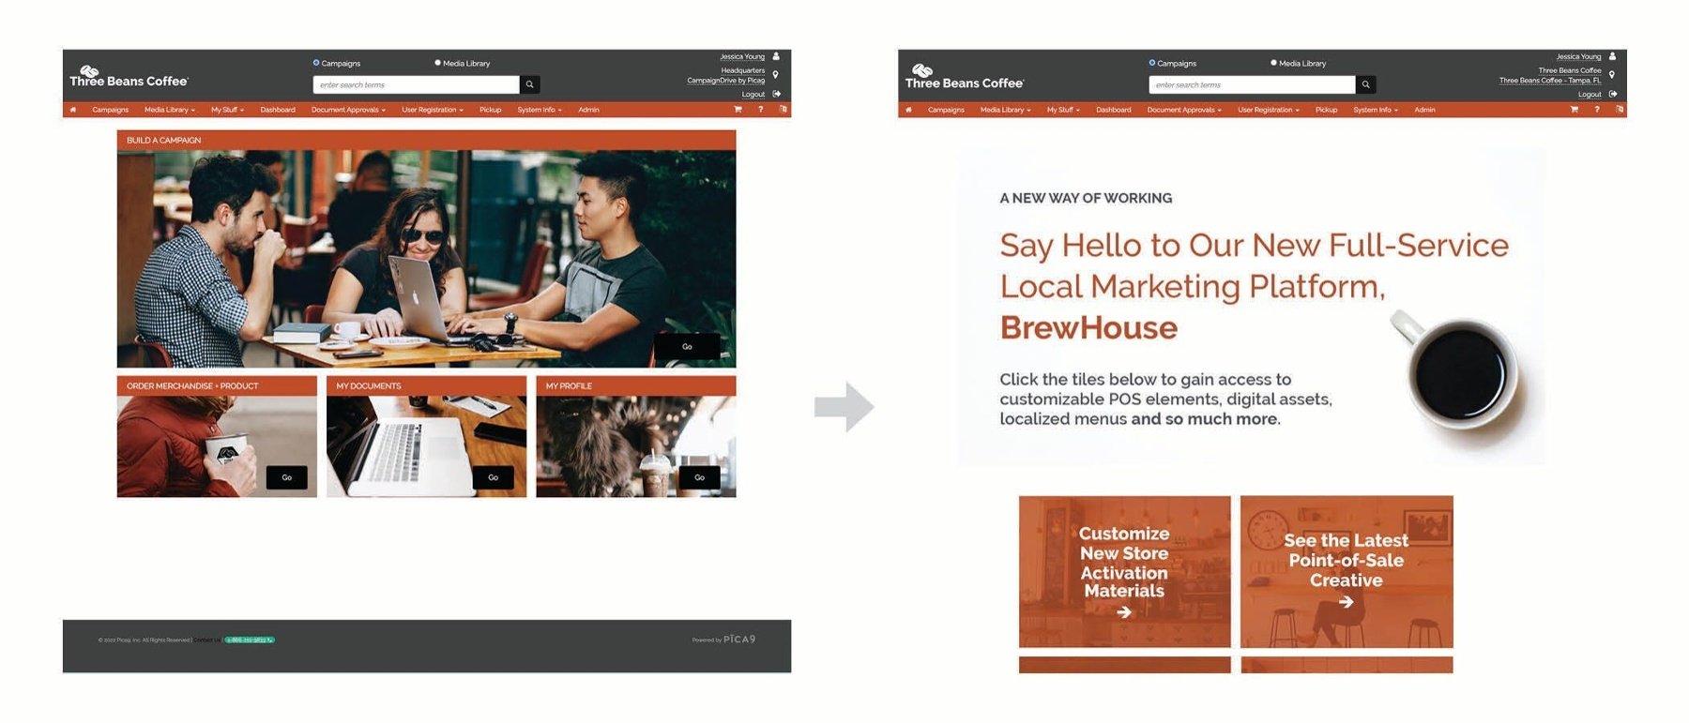
Task: Expand Document Approvals dropdown in right navbar
Action: coord(1184,110)
